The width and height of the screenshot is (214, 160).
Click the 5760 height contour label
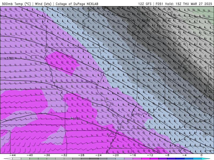click(x=76, y=119)
